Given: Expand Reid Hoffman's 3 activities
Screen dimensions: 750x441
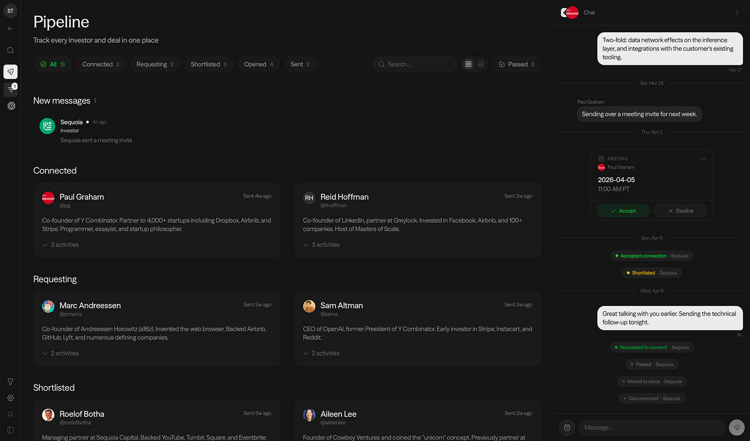Looking at the screenshot, I should coord(322,245).
